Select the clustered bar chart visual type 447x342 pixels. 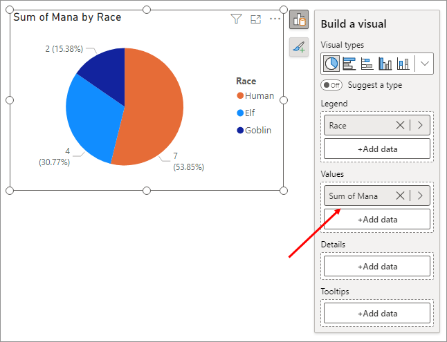pyautogui.click(x=349, y=64)
